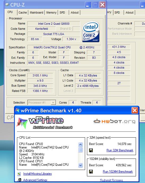Click L2 Cache: 8192 KB in CPU List

31,158
